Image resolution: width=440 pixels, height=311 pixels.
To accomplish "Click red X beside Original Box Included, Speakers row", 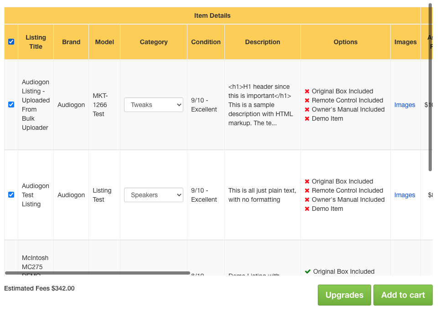I will click(x=307, y=182).
